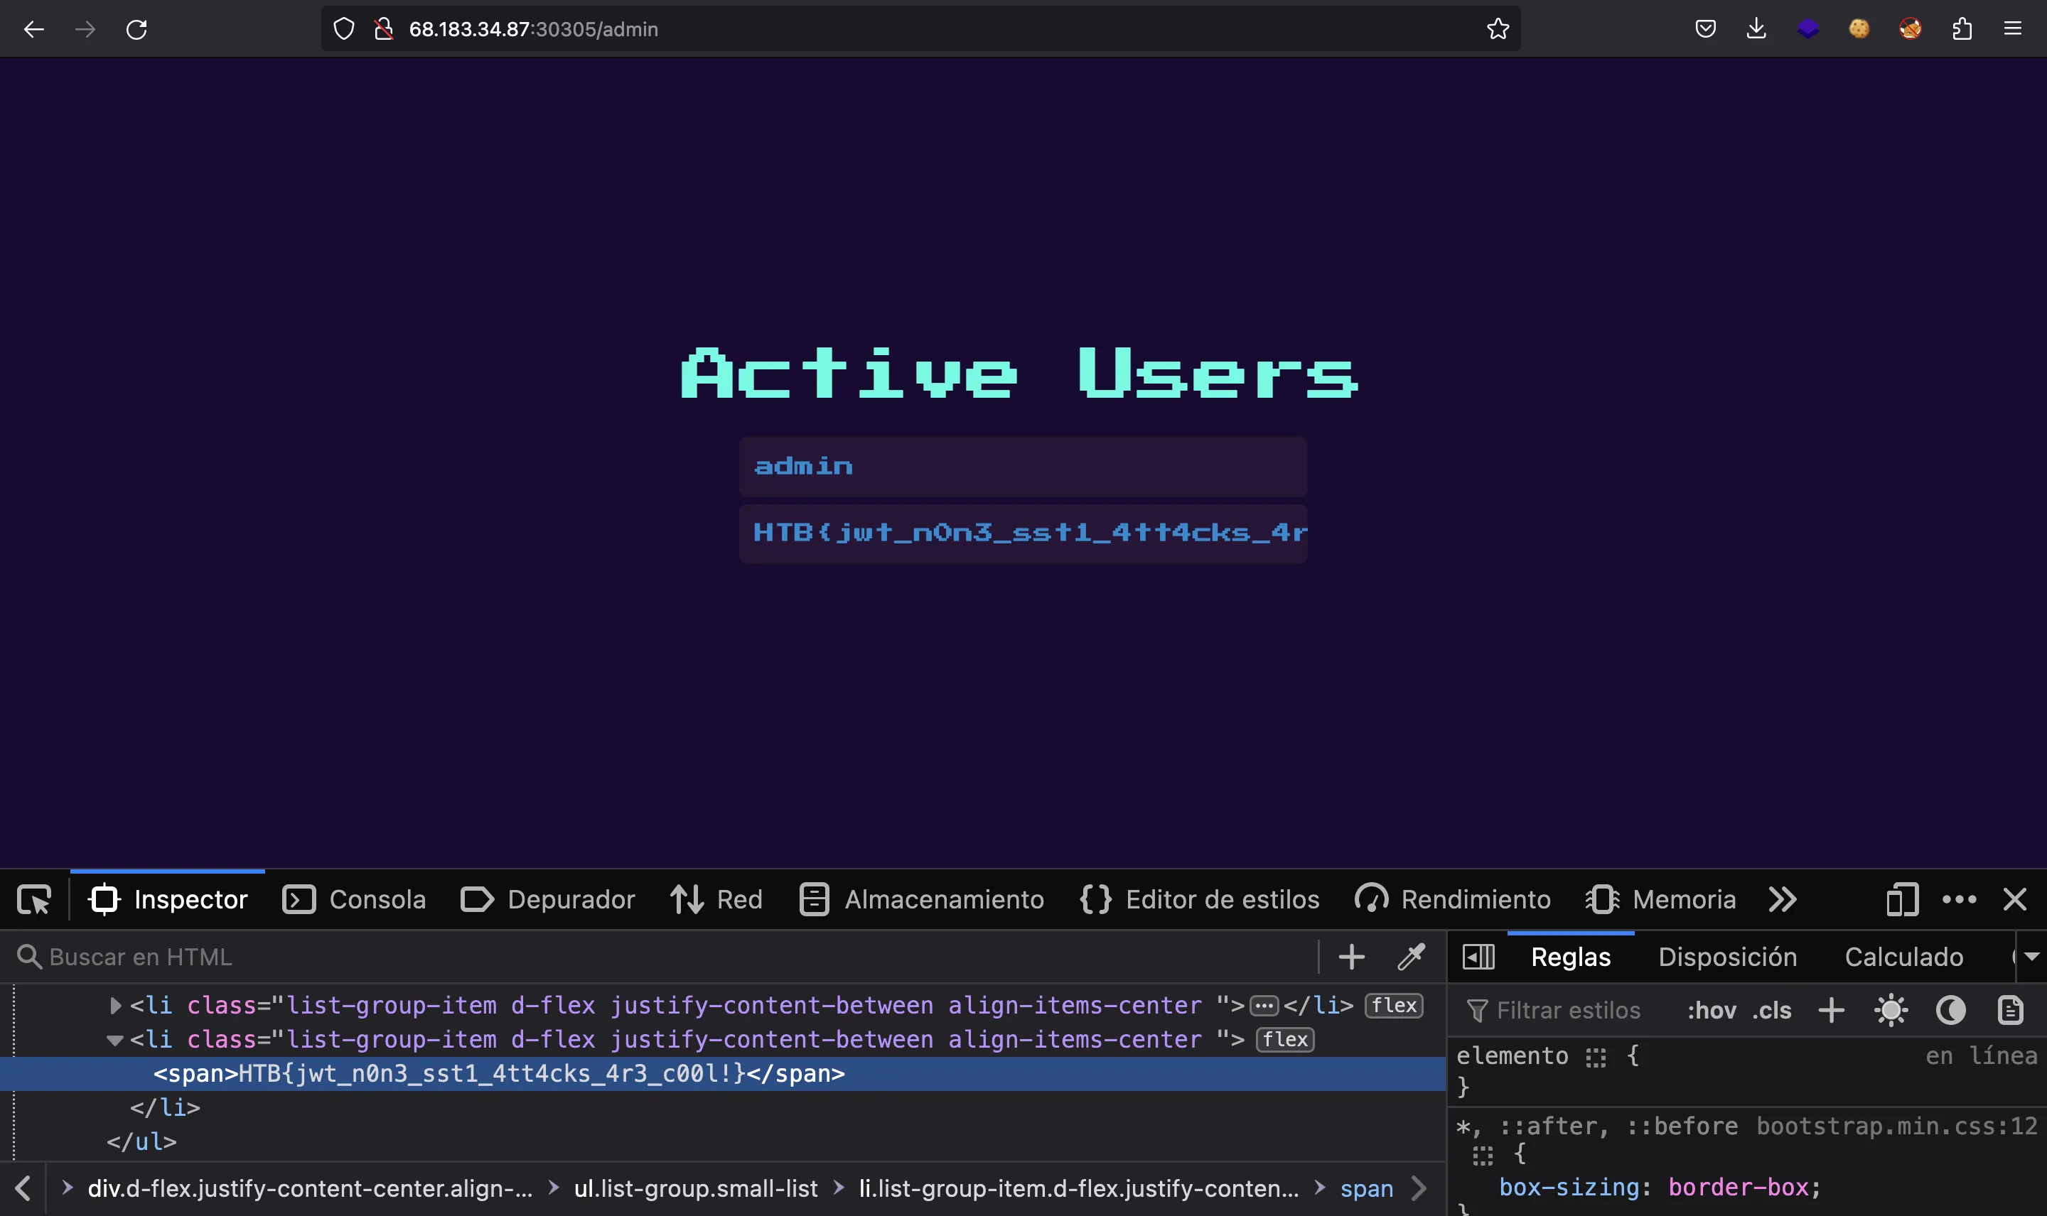Switch to the Disposición tab

click(1727, 957)
